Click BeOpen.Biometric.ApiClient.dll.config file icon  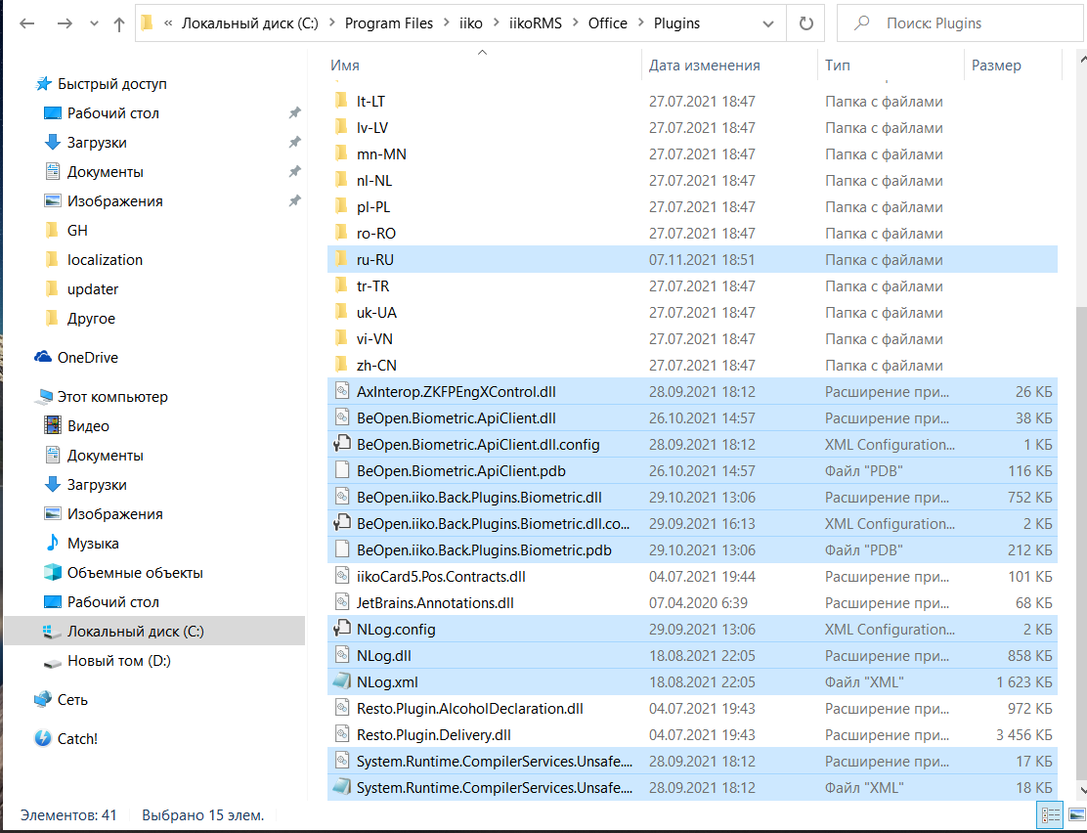342,444
